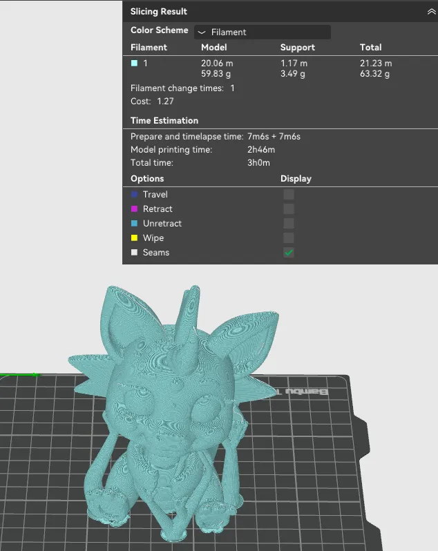Click the Retract option label

pos(158,209)
